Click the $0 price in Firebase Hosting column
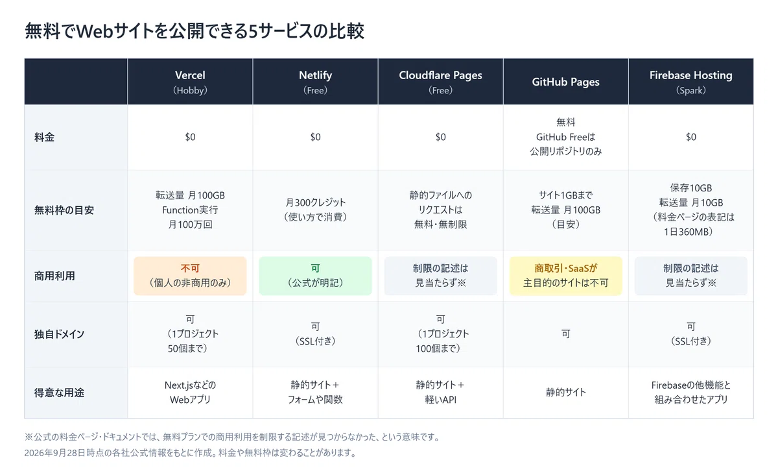This screenshot has height=473, width=778. [x=691, y=138]
